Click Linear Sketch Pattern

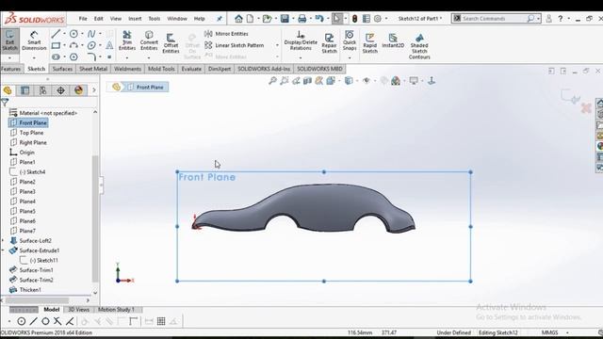click(x=235, y=45)
